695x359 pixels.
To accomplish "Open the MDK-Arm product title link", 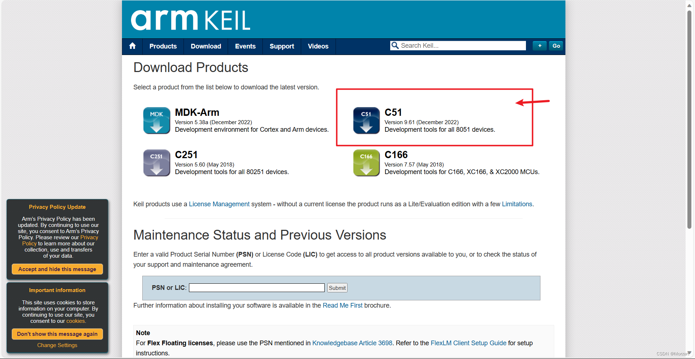I will (x=197, y=113).
